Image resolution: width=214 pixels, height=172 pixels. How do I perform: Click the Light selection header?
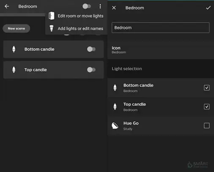(127, 69)
